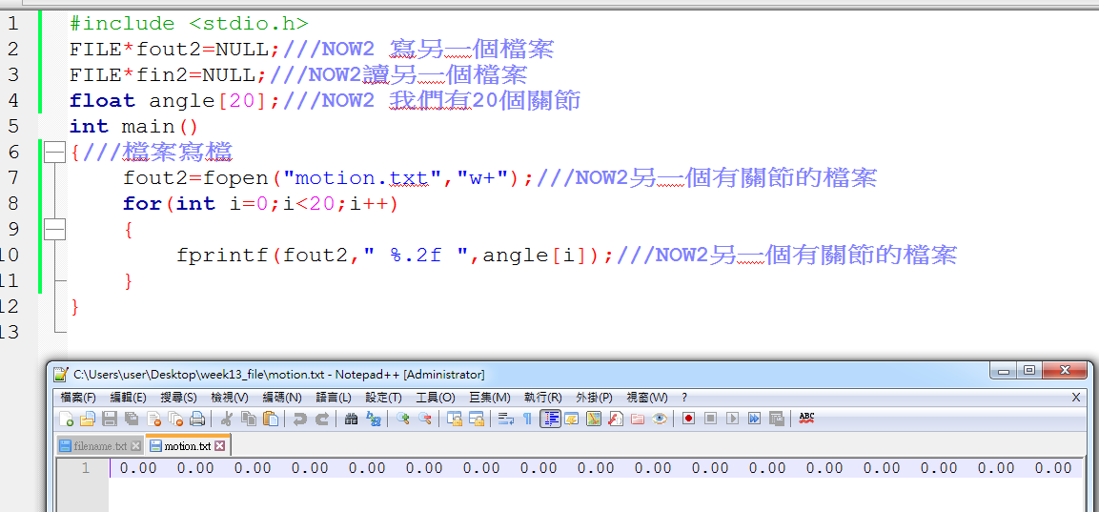This screenshot has width=1099, height=512.
Task: Open the 檔案(F) menu
Action: click(78, 398)
